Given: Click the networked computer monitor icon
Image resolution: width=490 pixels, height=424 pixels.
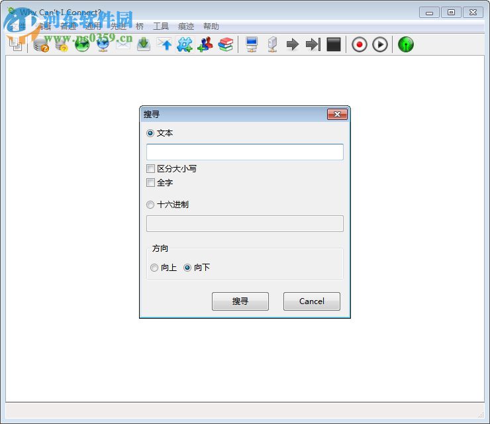Looking at the screenshot, I should click(252, 44).
